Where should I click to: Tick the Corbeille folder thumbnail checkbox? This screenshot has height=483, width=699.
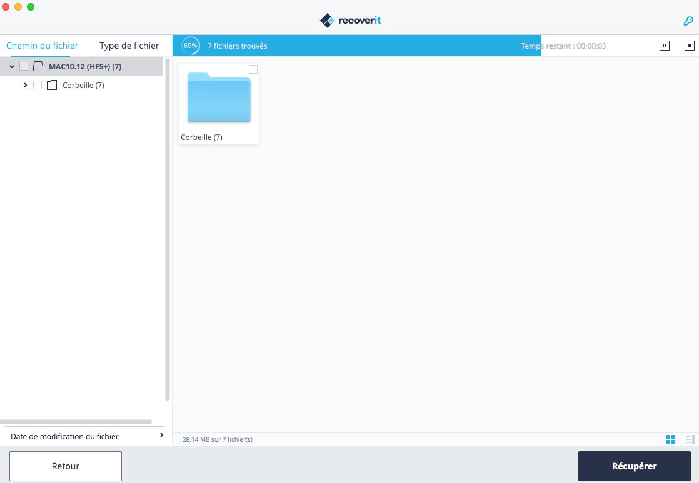(x=253, y=69)
